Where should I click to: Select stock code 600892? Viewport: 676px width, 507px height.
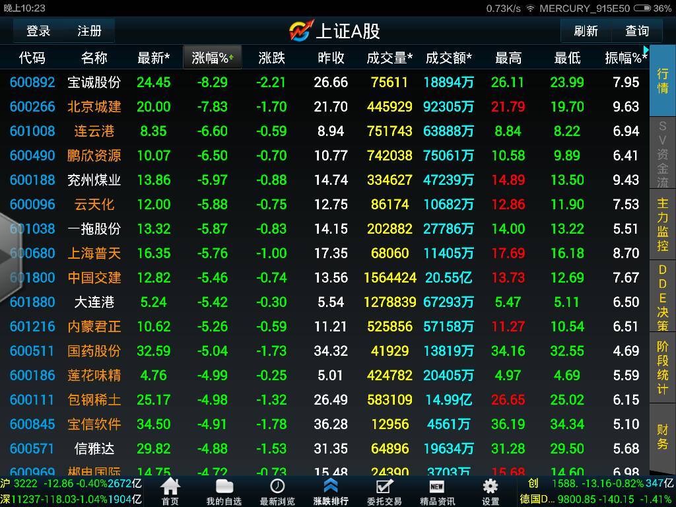32,82
